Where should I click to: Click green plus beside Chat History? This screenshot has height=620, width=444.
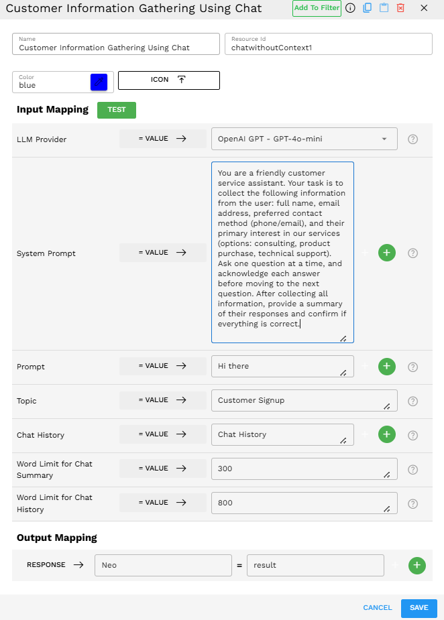[387, 434]
